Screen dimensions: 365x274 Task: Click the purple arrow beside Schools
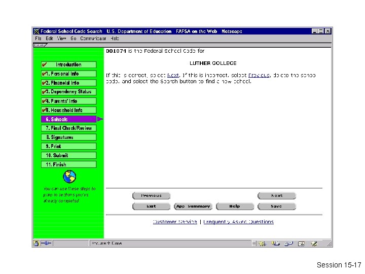[x=100, y=119]
